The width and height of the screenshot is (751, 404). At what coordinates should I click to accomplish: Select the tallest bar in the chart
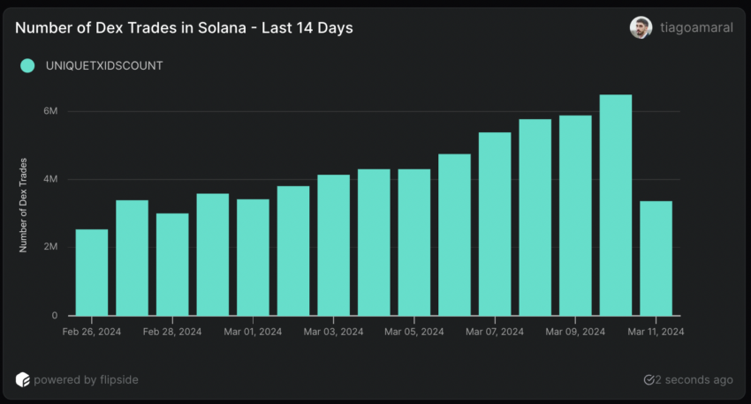pos(615,205)
